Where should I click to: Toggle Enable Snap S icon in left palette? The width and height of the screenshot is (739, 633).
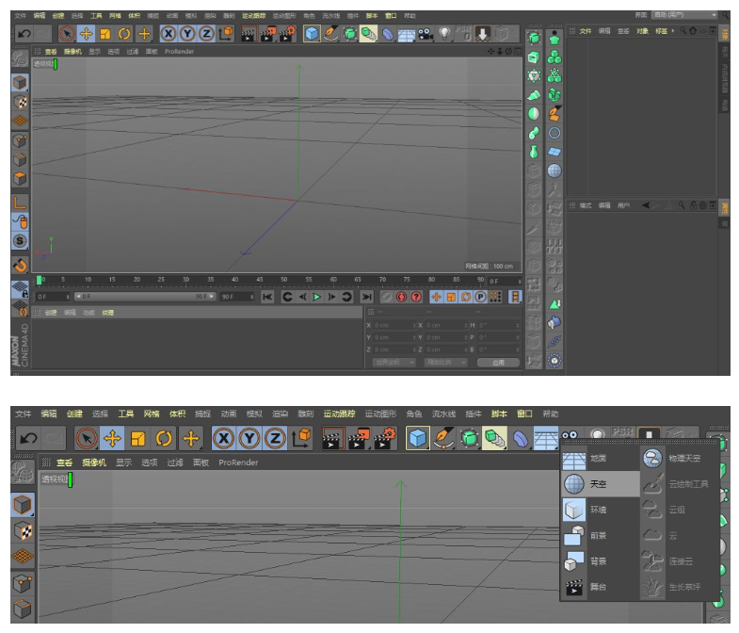pyautogui.click(x=20, y=241)
